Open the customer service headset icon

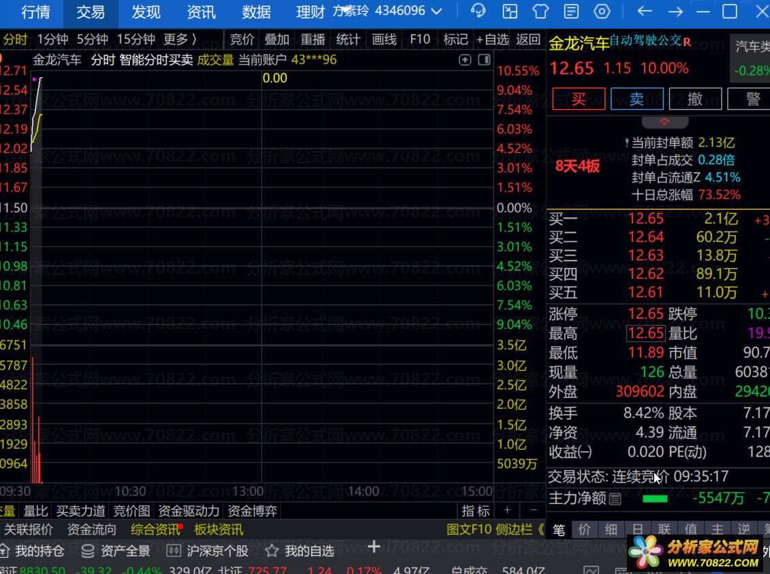point(478,11)
